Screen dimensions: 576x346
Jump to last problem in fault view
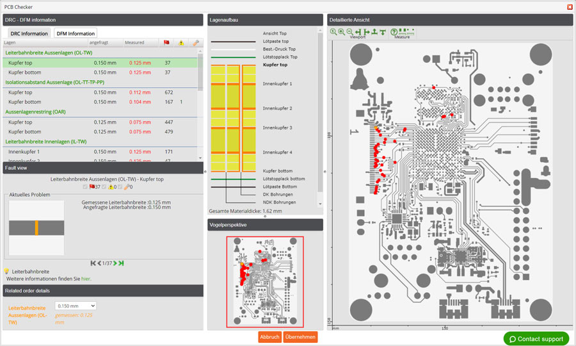122,263
